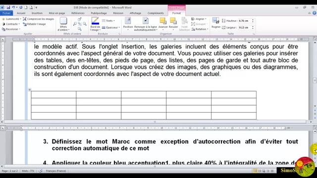Click the first cell of the table
This screenshot has height=178, width=317.
point(53,94)
